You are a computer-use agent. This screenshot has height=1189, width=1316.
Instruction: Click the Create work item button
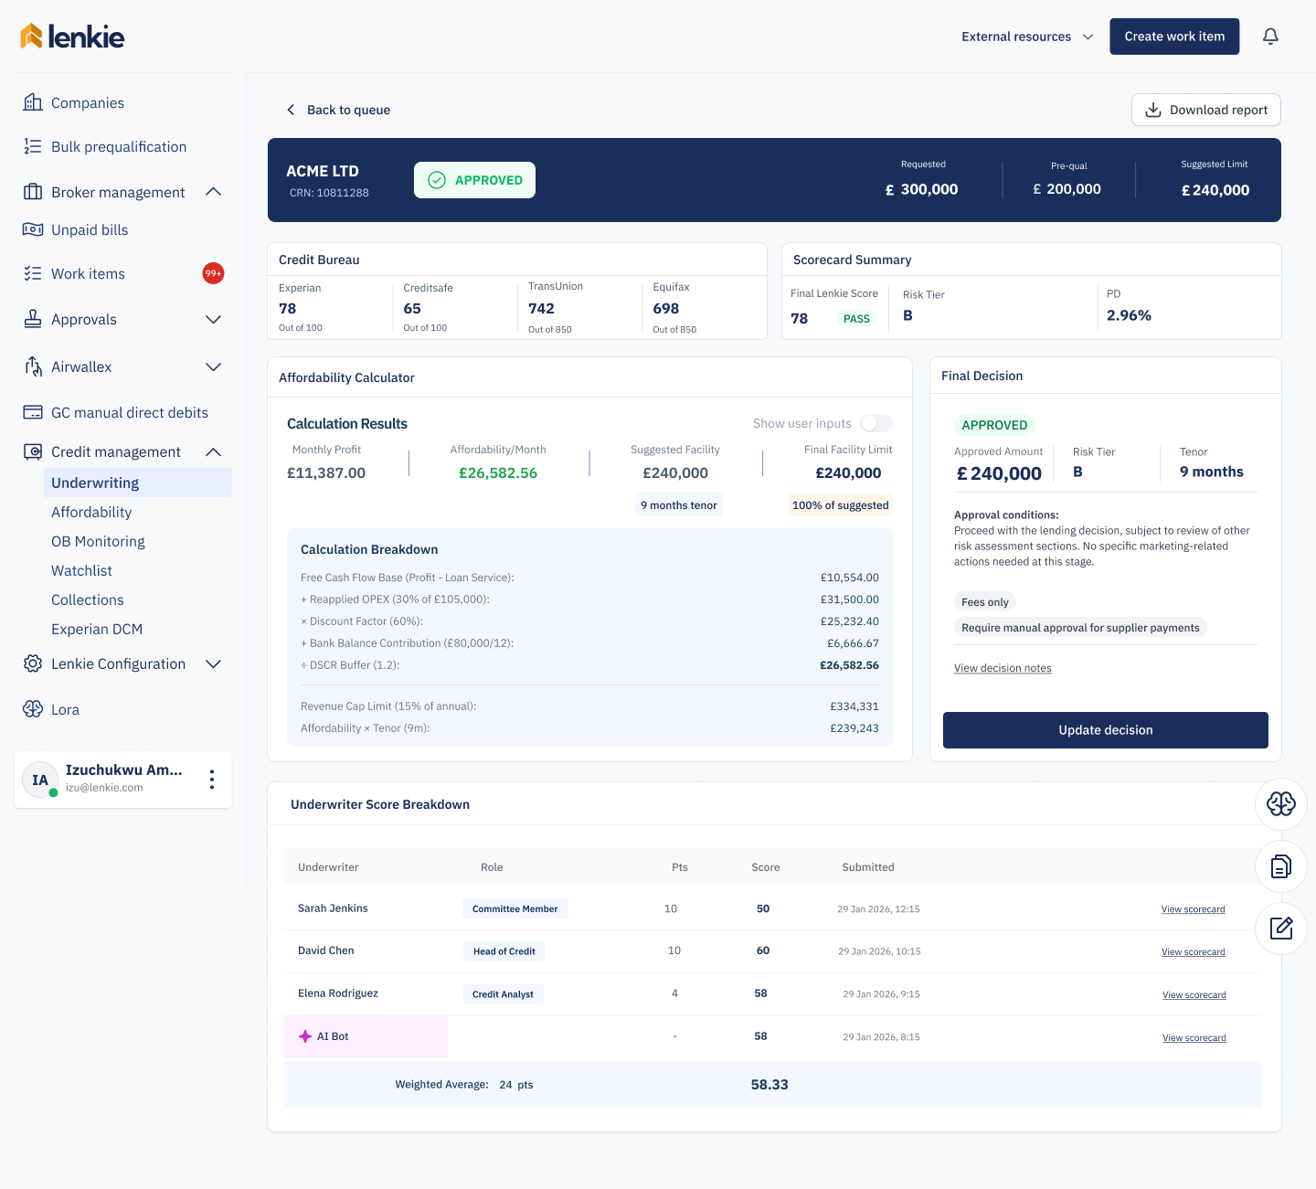coord(1174,37)
